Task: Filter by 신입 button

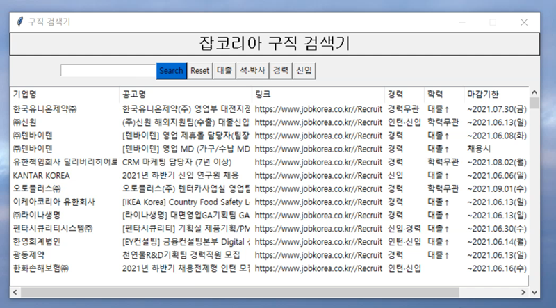Action: [304, 70]
